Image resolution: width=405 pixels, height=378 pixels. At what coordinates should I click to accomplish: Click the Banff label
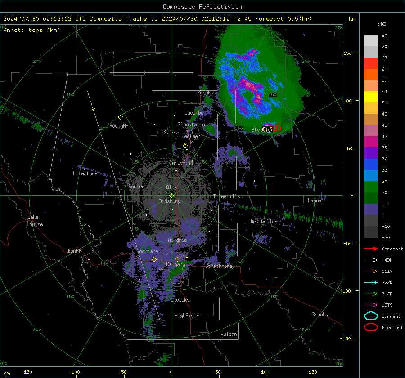coord(74,251)
